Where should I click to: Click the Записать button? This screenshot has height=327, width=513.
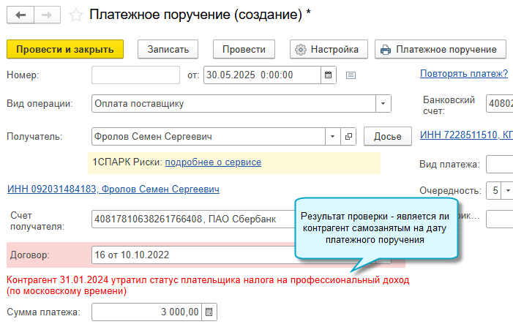(x=168, y=49)
